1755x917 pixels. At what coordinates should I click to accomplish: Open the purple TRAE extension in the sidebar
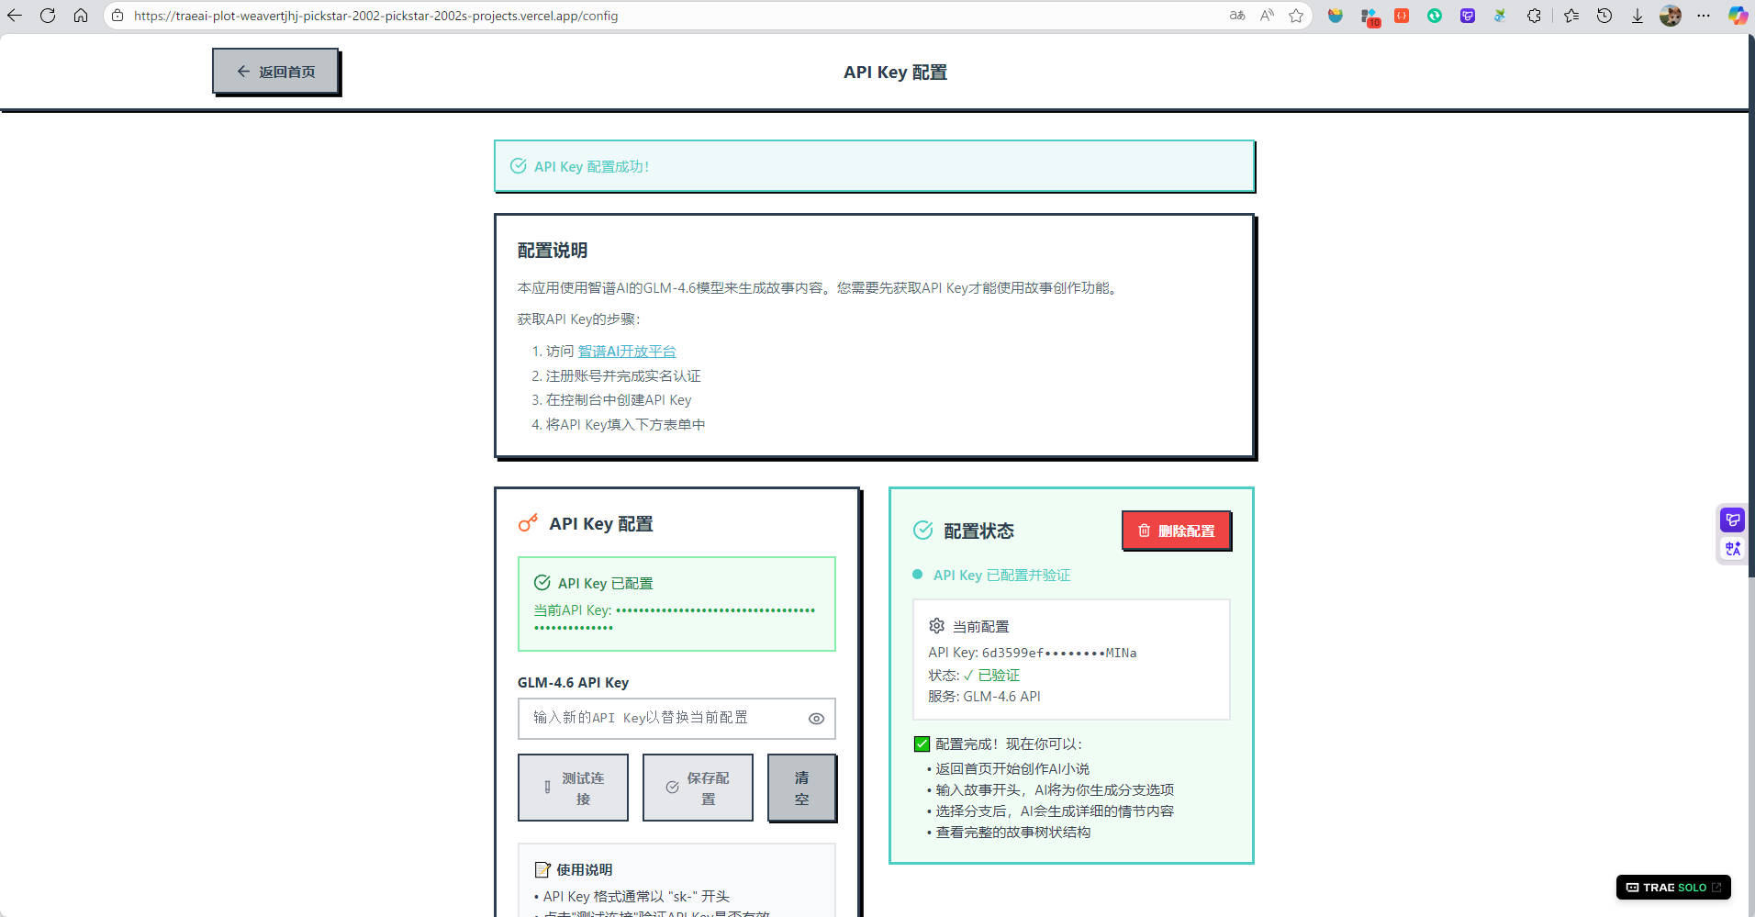coord(1733,519)
